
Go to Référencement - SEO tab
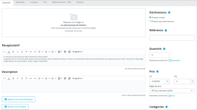pos(62,2)
